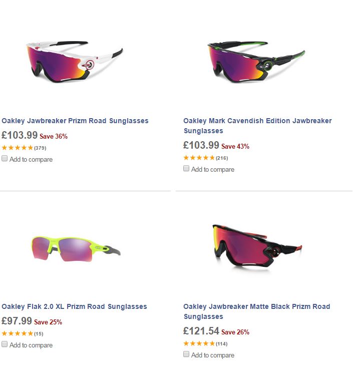The height and width of the screenshot is (373, 353).
Task: Follow Oakley Flak 2.0 XL Prizm Road link
Action: point(74,306)
